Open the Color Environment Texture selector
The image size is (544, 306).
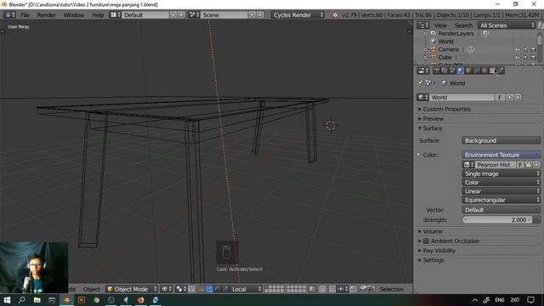pos(501,155)
